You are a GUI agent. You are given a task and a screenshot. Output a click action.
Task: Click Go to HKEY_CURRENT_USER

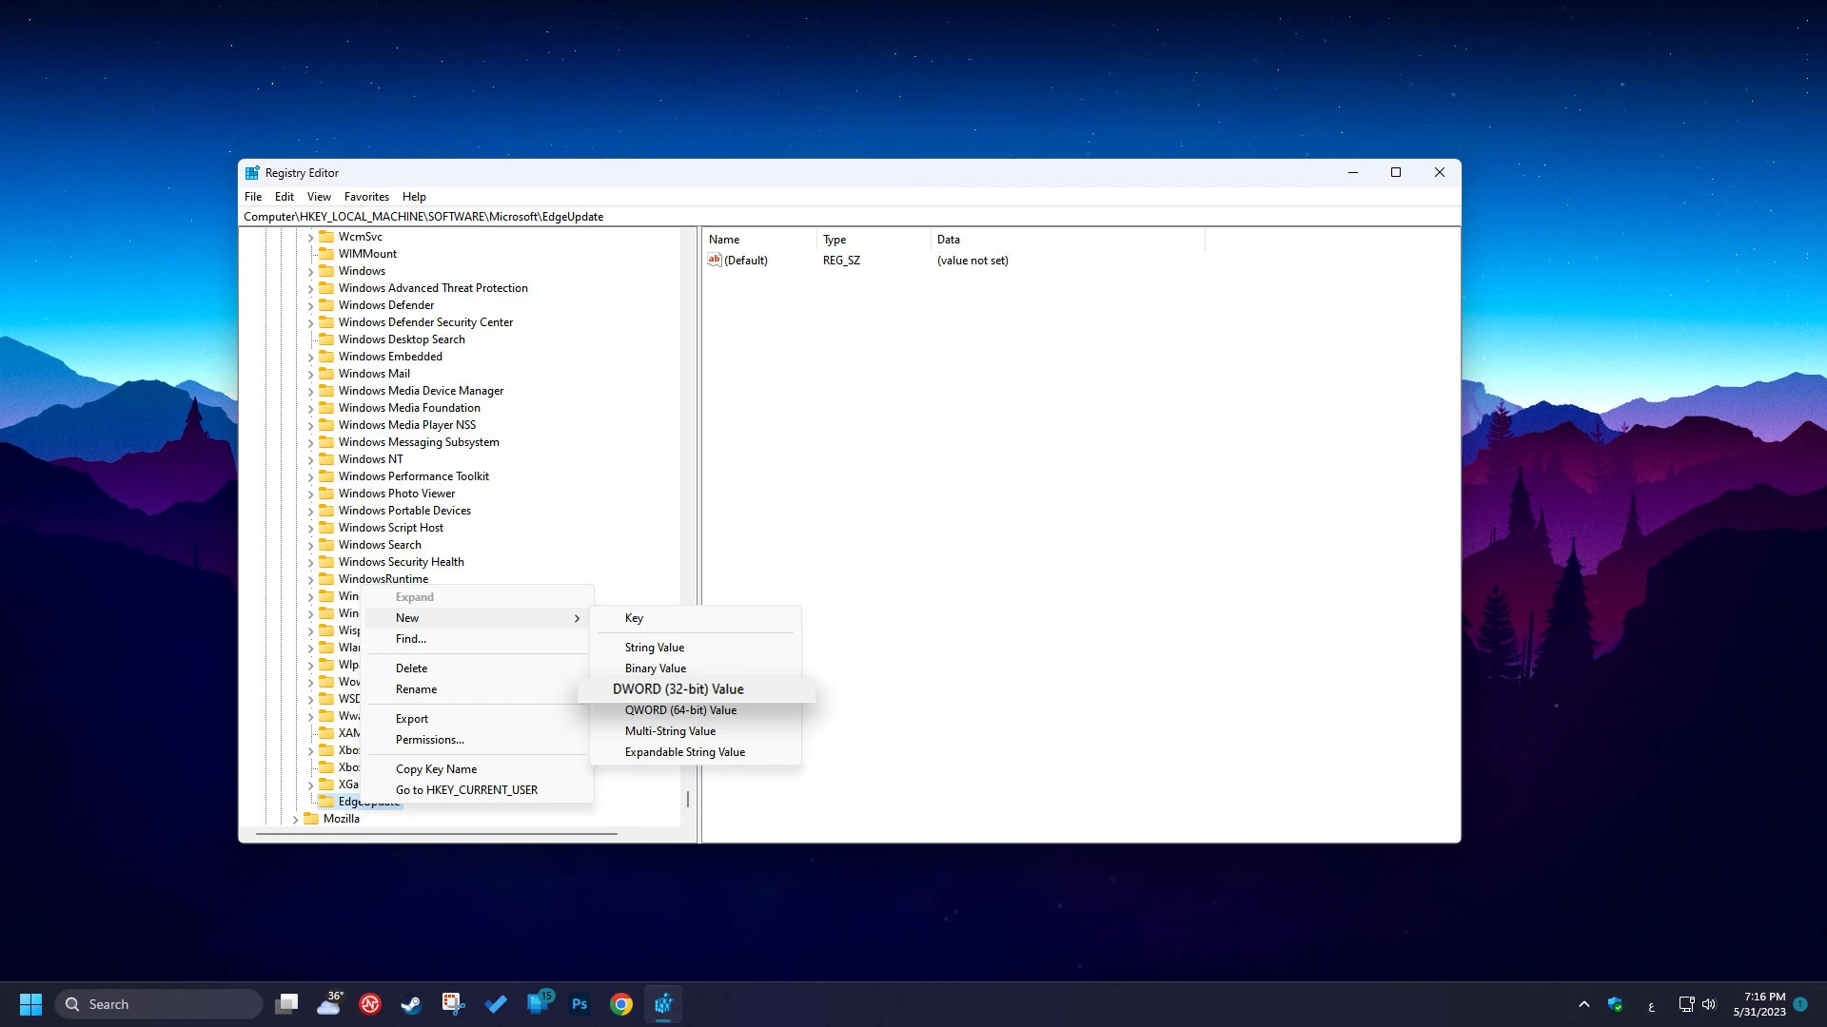pyautogui.click(x=478, y=790)
